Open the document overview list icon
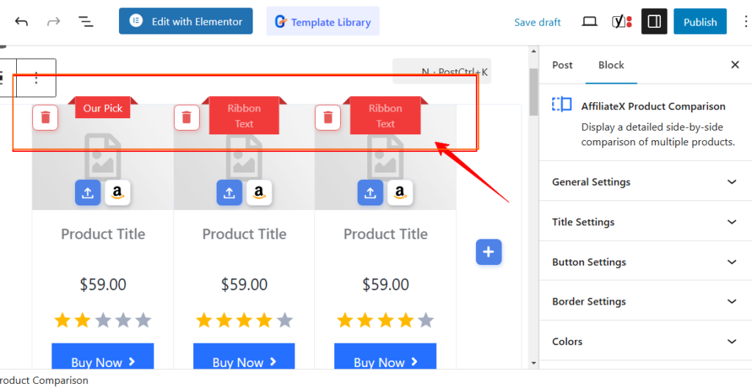Screen dimensions: 752x389 pos(86,21)
